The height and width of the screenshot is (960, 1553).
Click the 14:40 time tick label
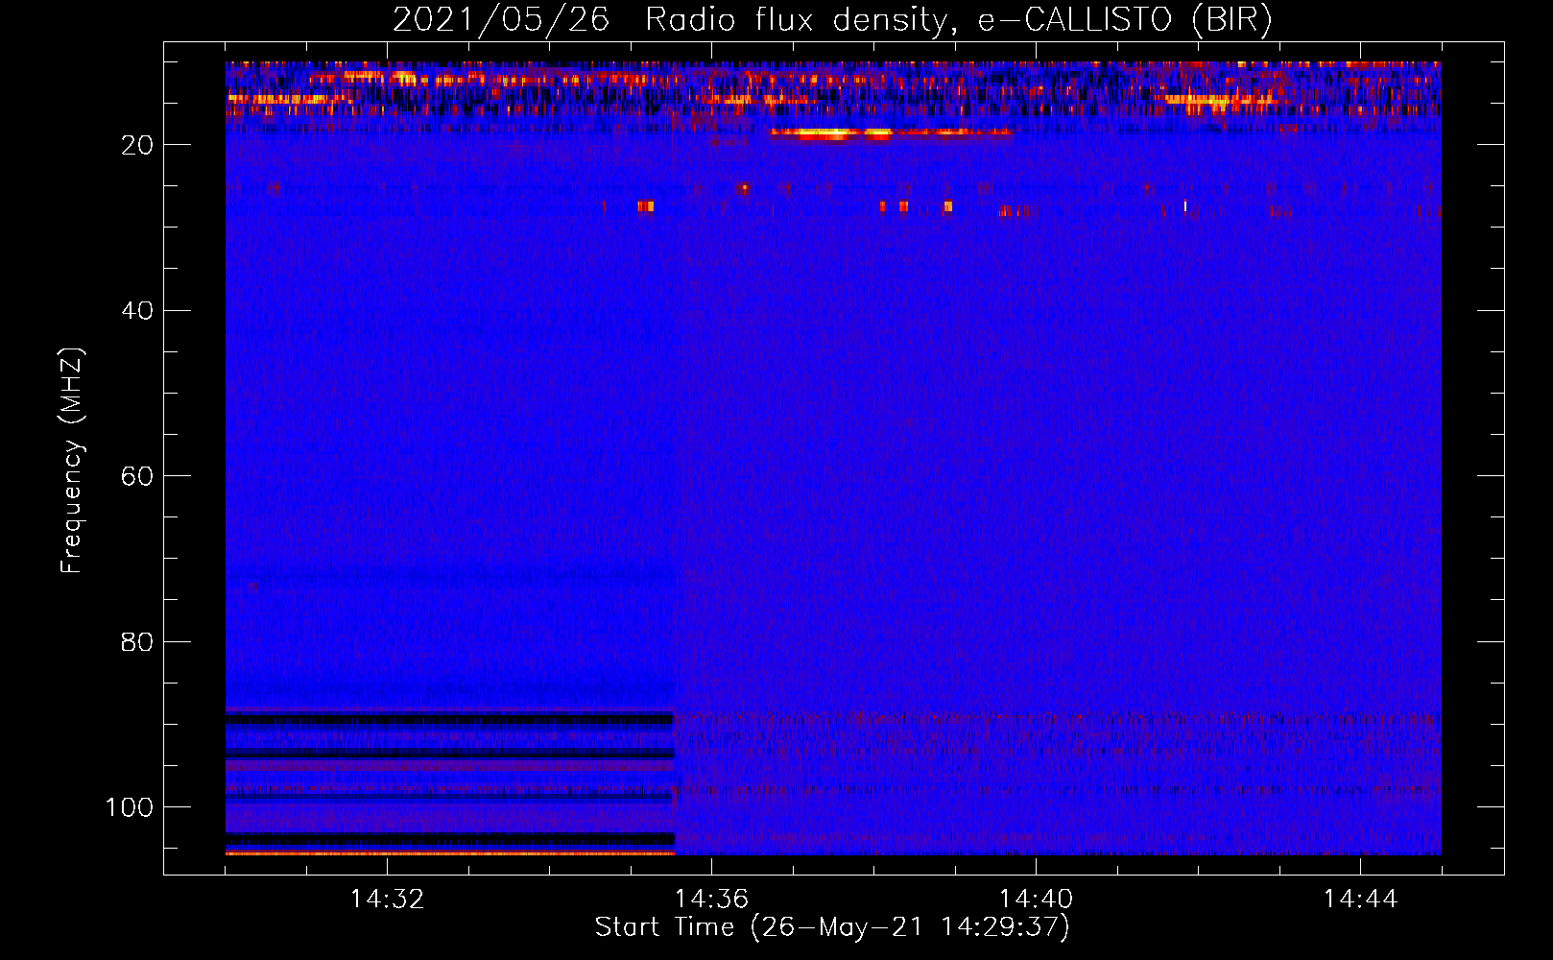tap(1036, 900)
